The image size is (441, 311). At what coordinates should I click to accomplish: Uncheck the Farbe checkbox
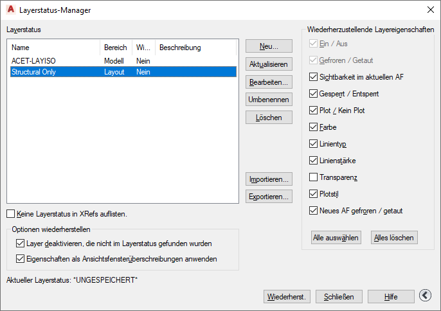tap(313, 127)
